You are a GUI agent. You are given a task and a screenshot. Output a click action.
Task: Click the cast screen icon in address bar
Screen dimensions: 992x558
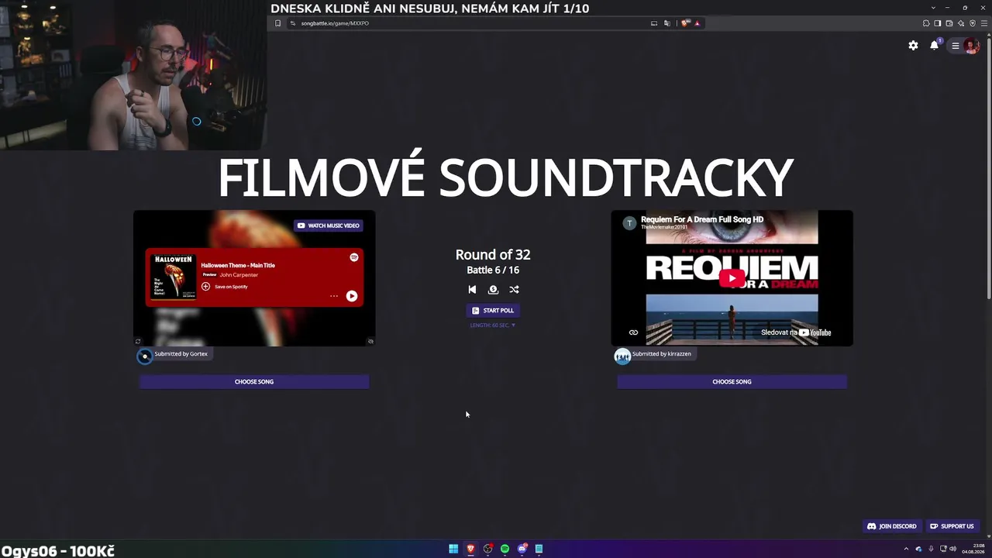click(654, 23)
